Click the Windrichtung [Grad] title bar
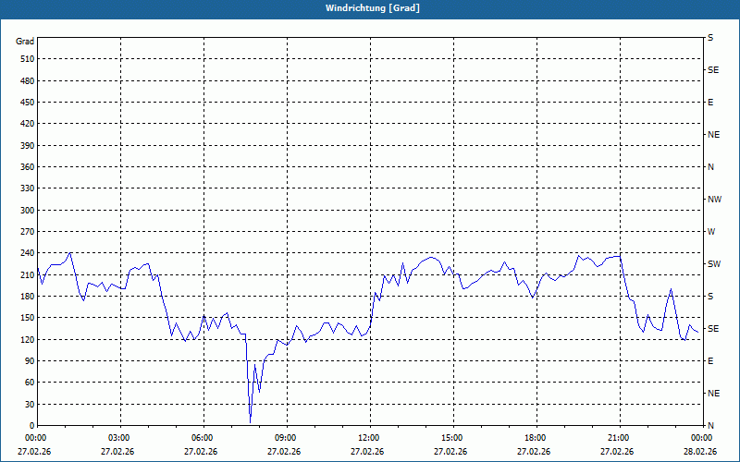This screenshot has height=462, width=740. coord(370,8)
